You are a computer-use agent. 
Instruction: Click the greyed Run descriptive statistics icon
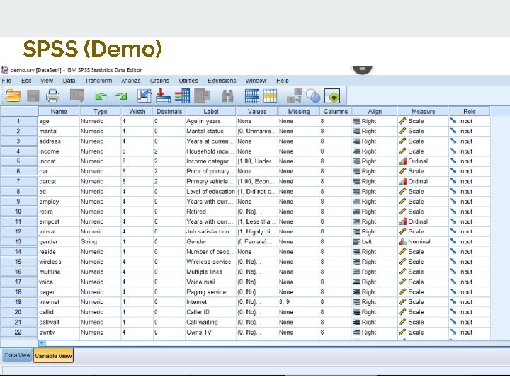(202, 96)
